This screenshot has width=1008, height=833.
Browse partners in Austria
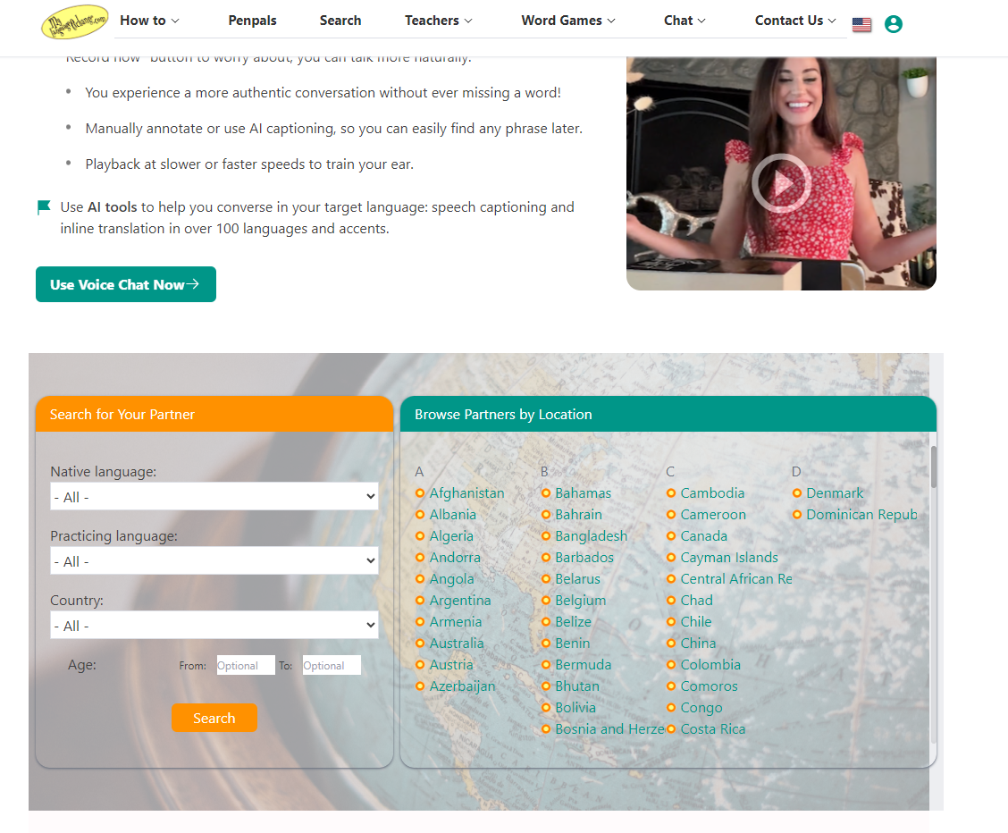point(450,665)
